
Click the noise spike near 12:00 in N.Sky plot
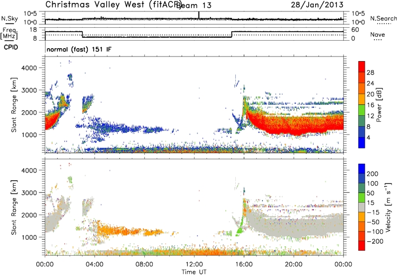pyautogui.click(x=199, y=15)
